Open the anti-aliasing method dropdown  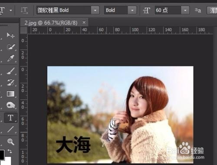[212, 10]
